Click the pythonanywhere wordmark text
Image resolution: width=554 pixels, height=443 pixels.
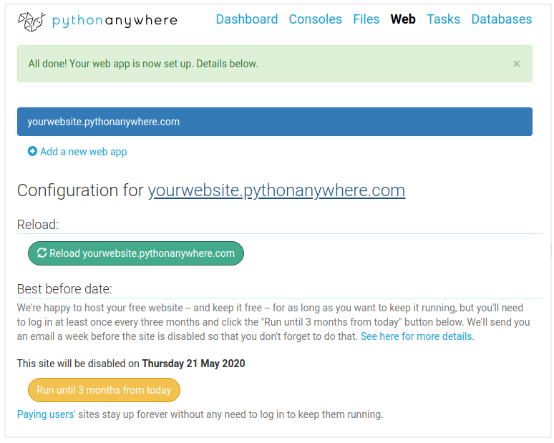click(x=115, y=21)
